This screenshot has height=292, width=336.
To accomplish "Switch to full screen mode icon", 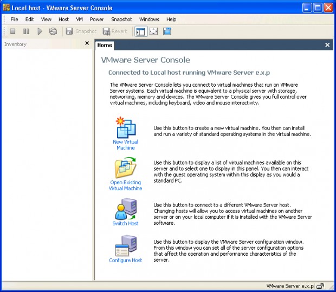I will [x=154, y=31].
